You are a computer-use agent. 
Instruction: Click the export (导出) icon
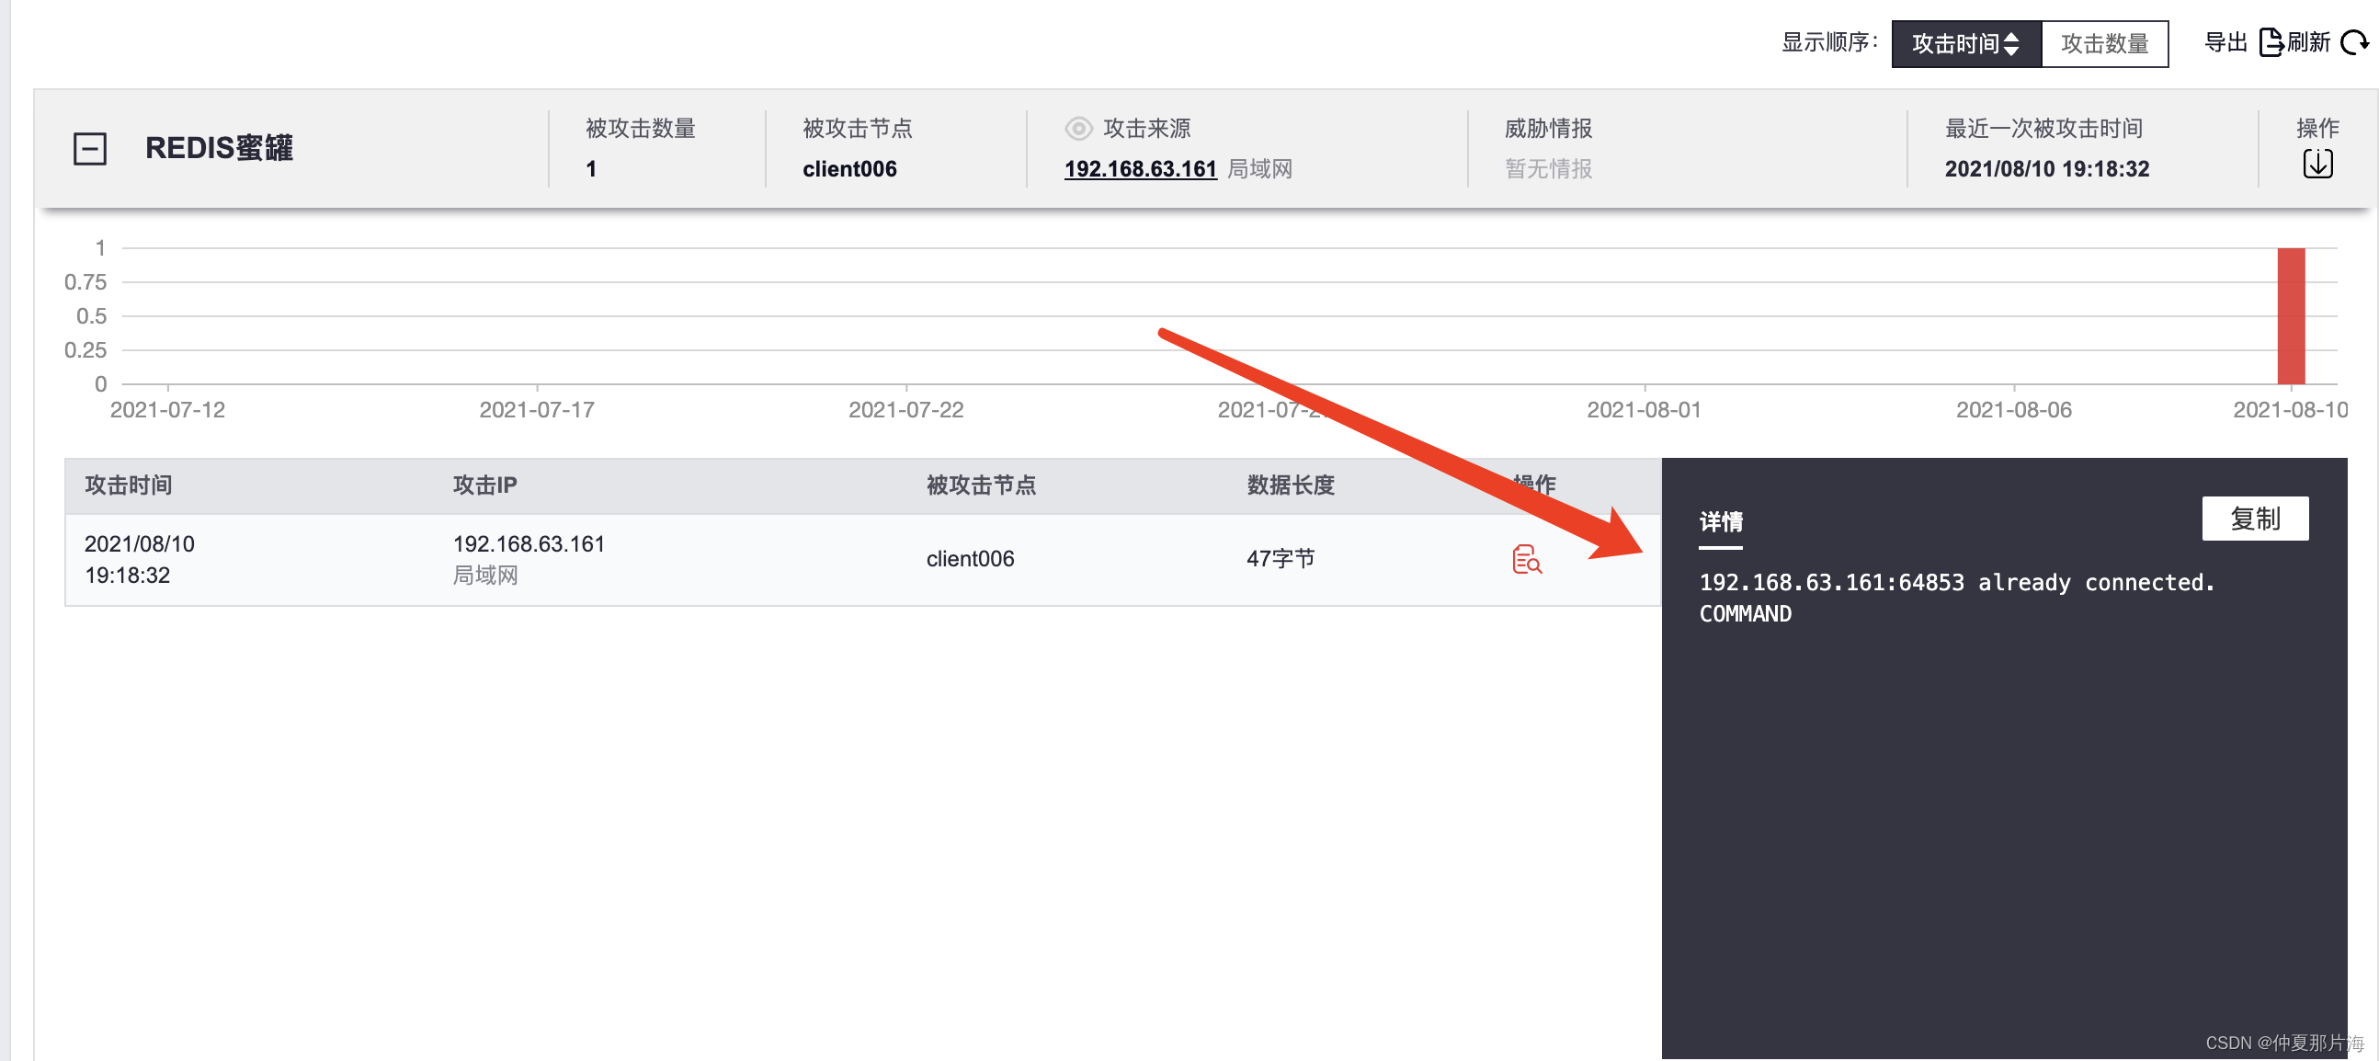point(2271,42)
